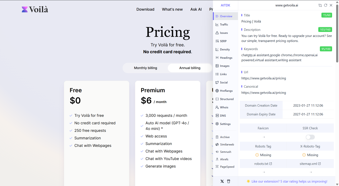Viewport: 339px width, 186px height.
Task: Click the scrollbar down arrow
Action: pyautogui.click(x=337, y=184)
